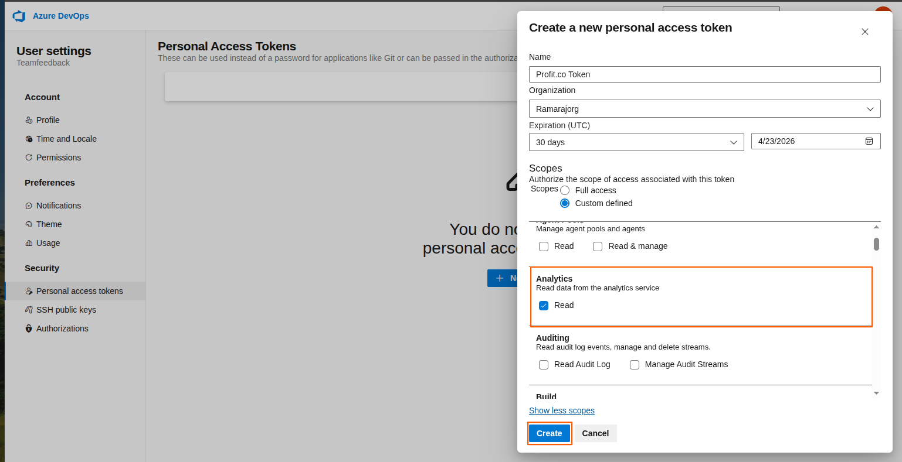Click the User settings heading
The image size is (902, 462).
point(54,51)
